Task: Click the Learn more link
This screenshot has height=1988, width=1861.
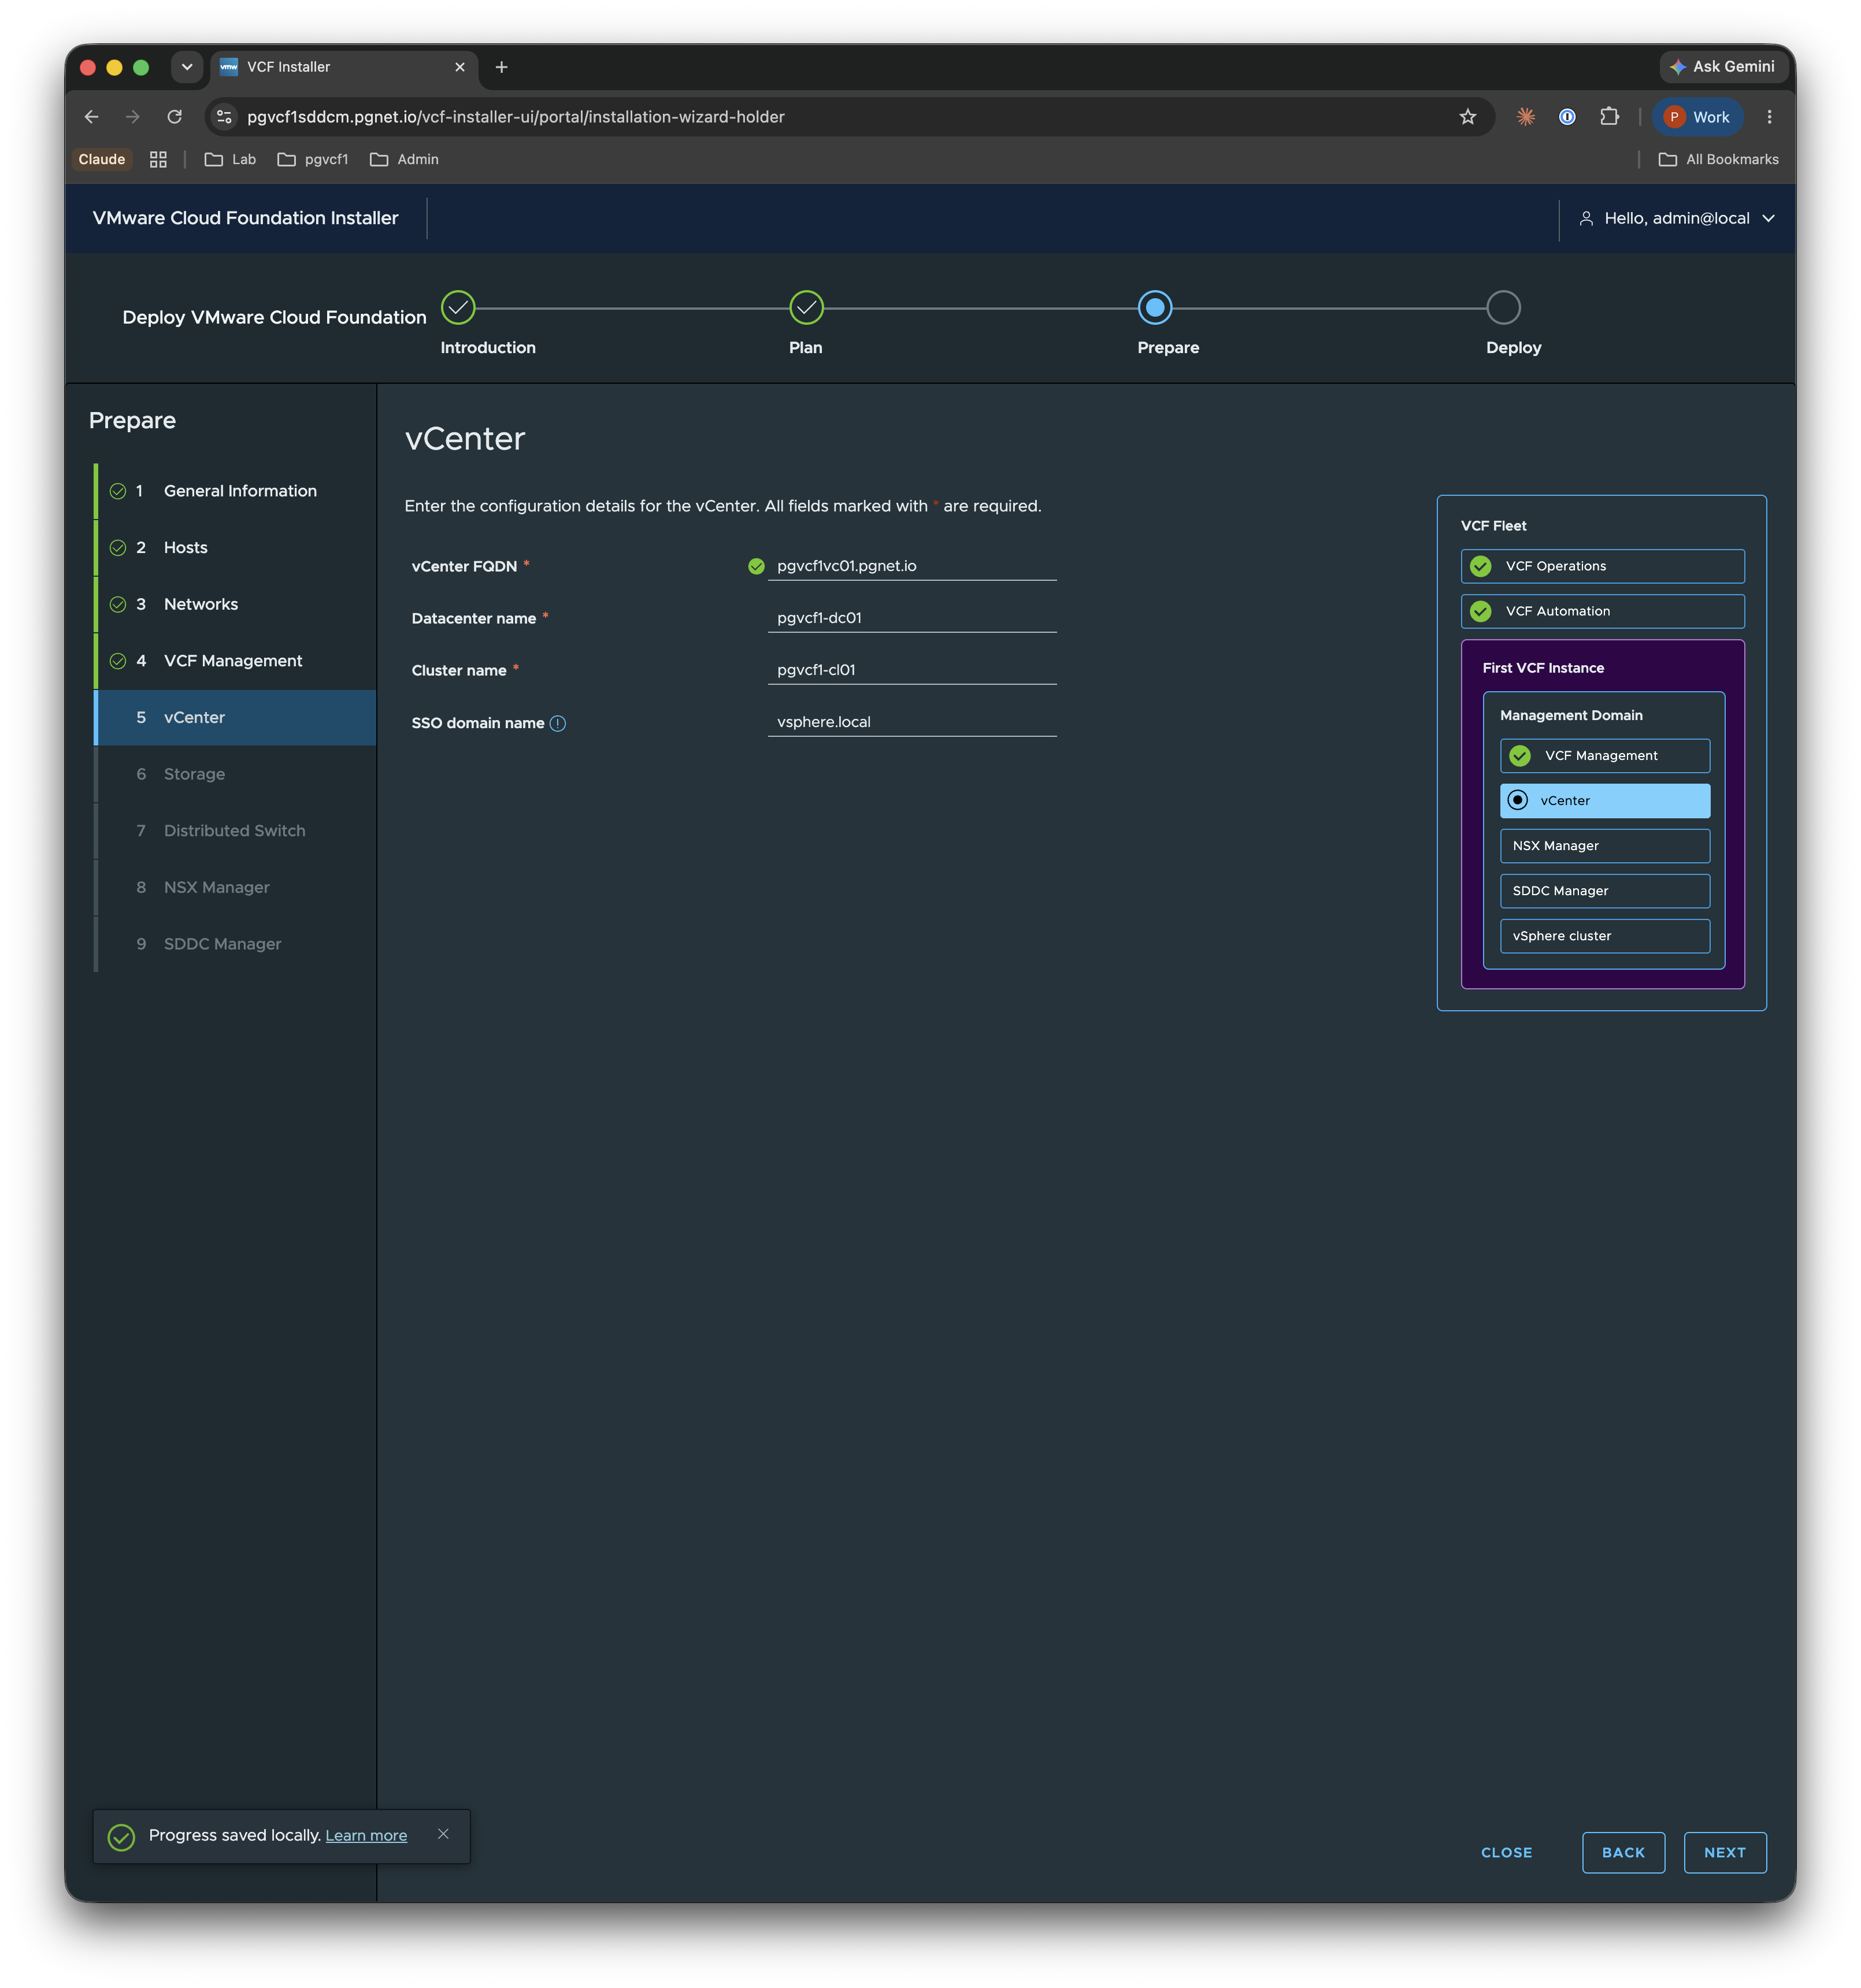Action: tap(366, 1836)
